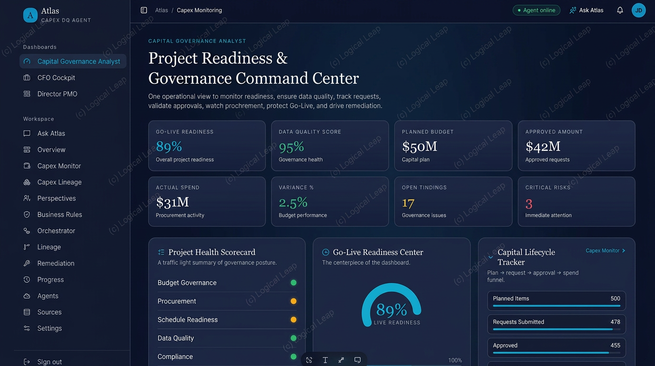
Task: Select the Data Quality scorecard row
Action: [x=227, y=338]
